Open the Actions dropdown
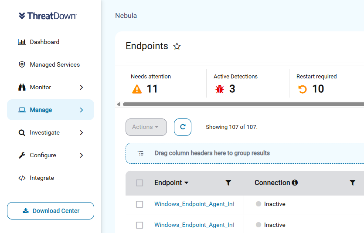Screen dimensions: 364x233 146,127
